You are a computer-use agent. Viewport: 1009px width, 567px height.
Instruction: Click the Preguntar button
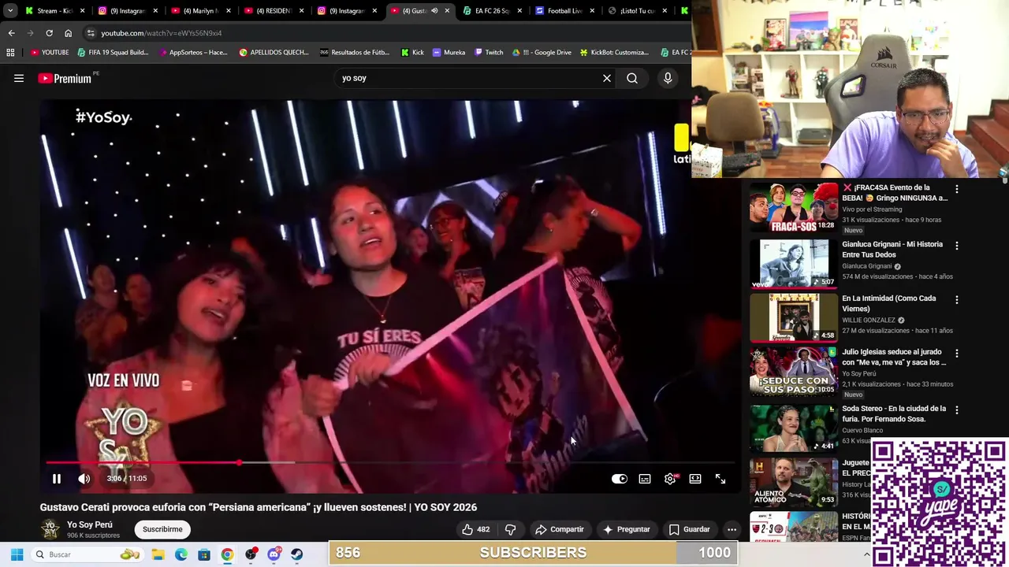[x=626, y=529]
